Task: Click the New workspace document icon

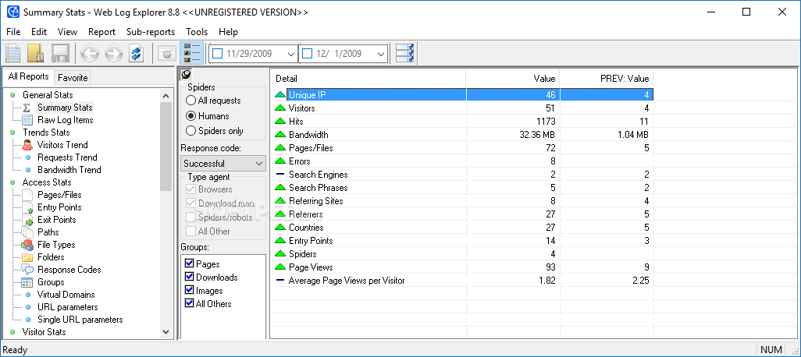Action: [x=12, y=53]
